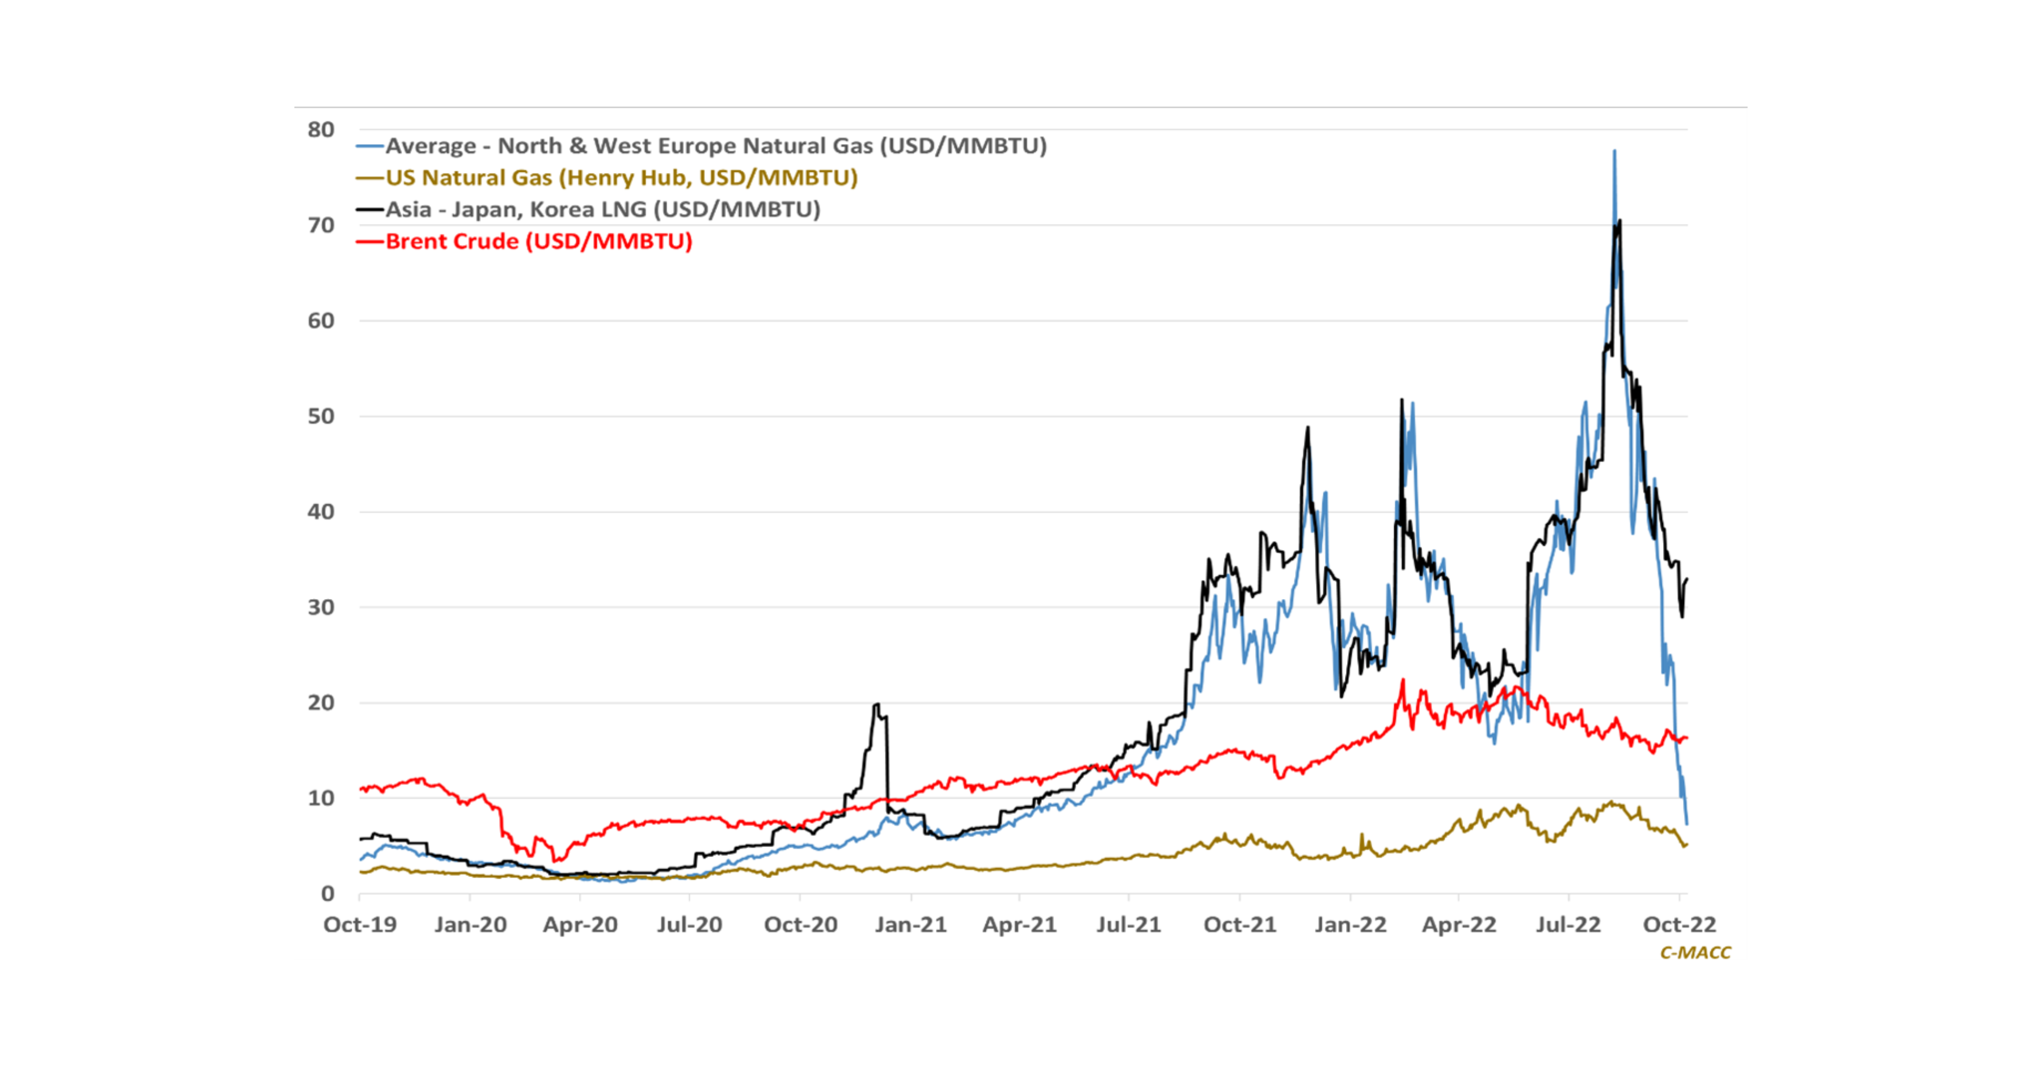Click the Jan-21 x-axis label
Viewport: 2042px width, 1067px height.
tap(911, 924)
